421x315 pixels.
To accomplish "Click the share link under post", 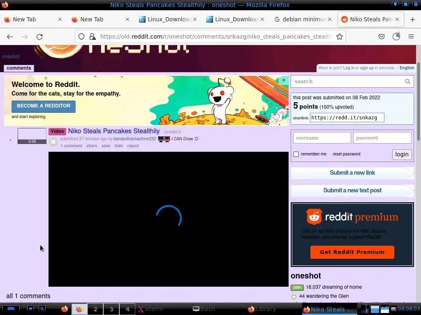I will click(92, 146).
